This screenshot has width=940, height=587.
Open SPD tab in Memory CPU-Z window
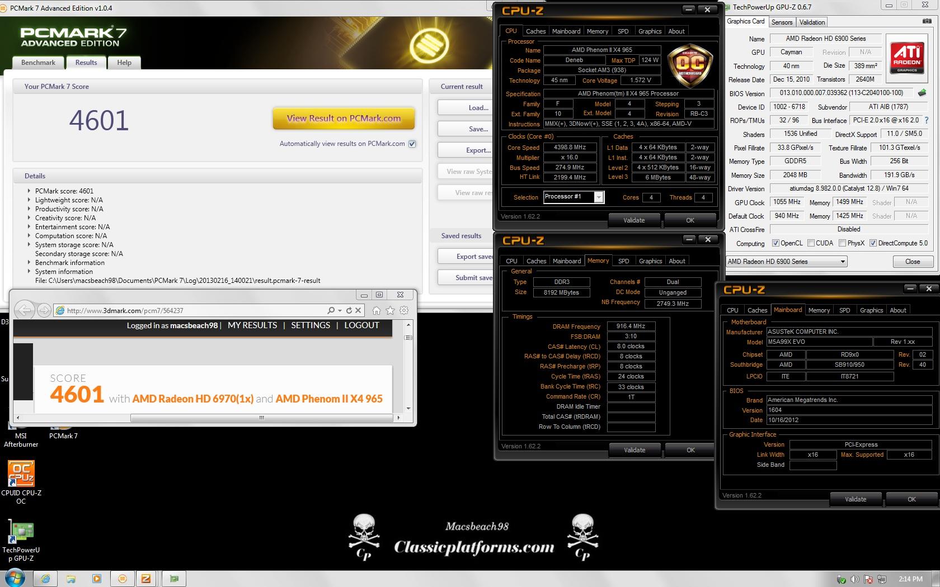click(x=623, y=261)
